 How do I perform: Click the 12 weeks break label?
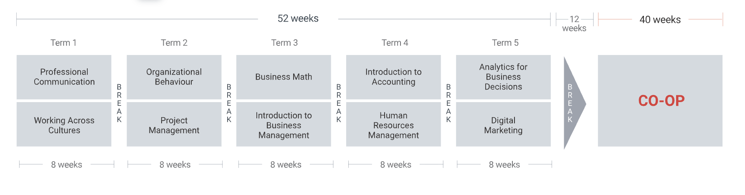574,24
